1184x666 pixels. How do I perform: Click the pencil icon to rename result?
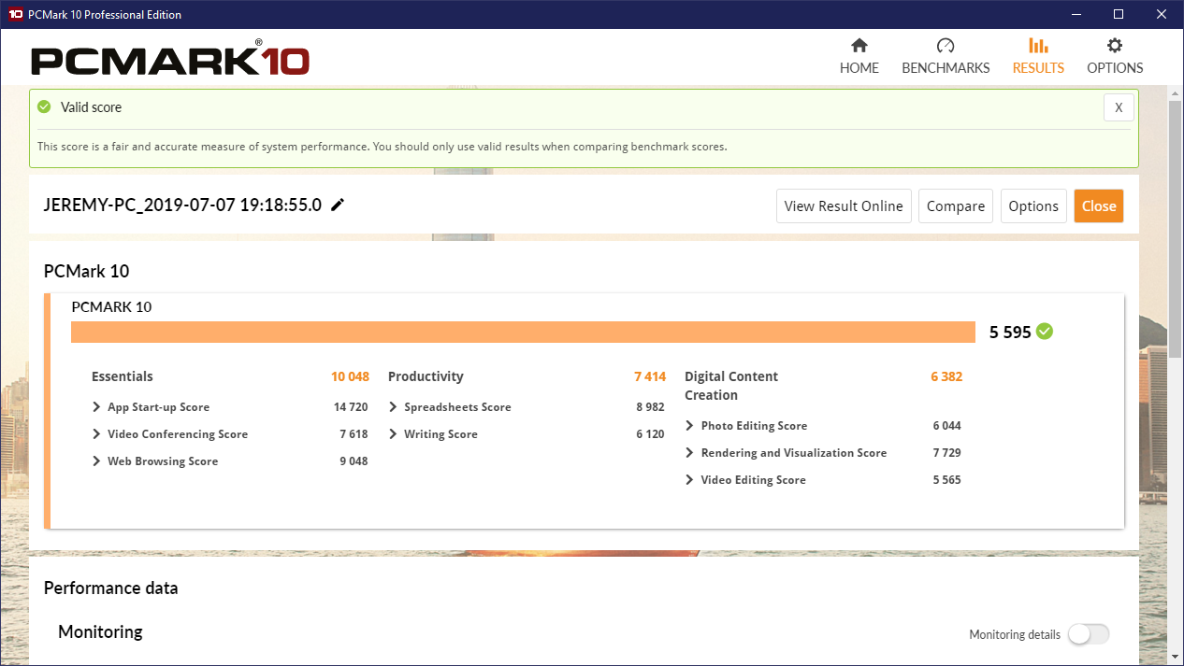click(338, 205)
